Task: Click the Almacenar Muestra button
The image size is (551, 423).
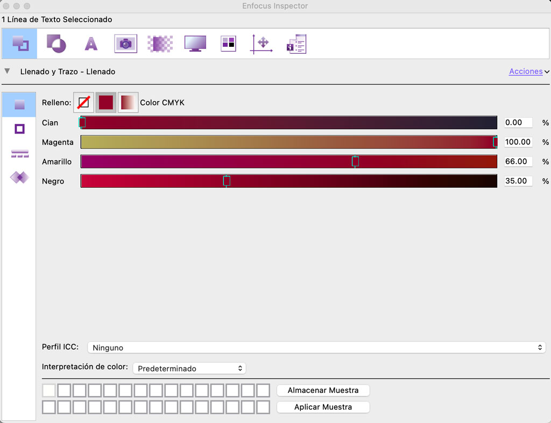Action: point(323,390)
